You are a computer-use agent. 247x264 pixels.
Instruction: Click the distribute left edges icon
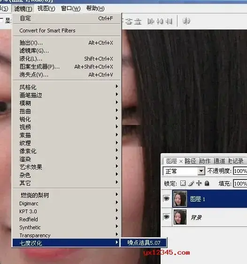(x=151, y=22)
